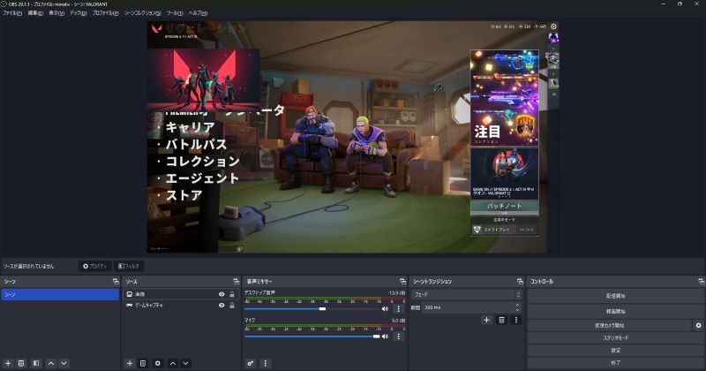Open virtual camera settings gear
Screen dimensions: 706x371
(698, 325)
